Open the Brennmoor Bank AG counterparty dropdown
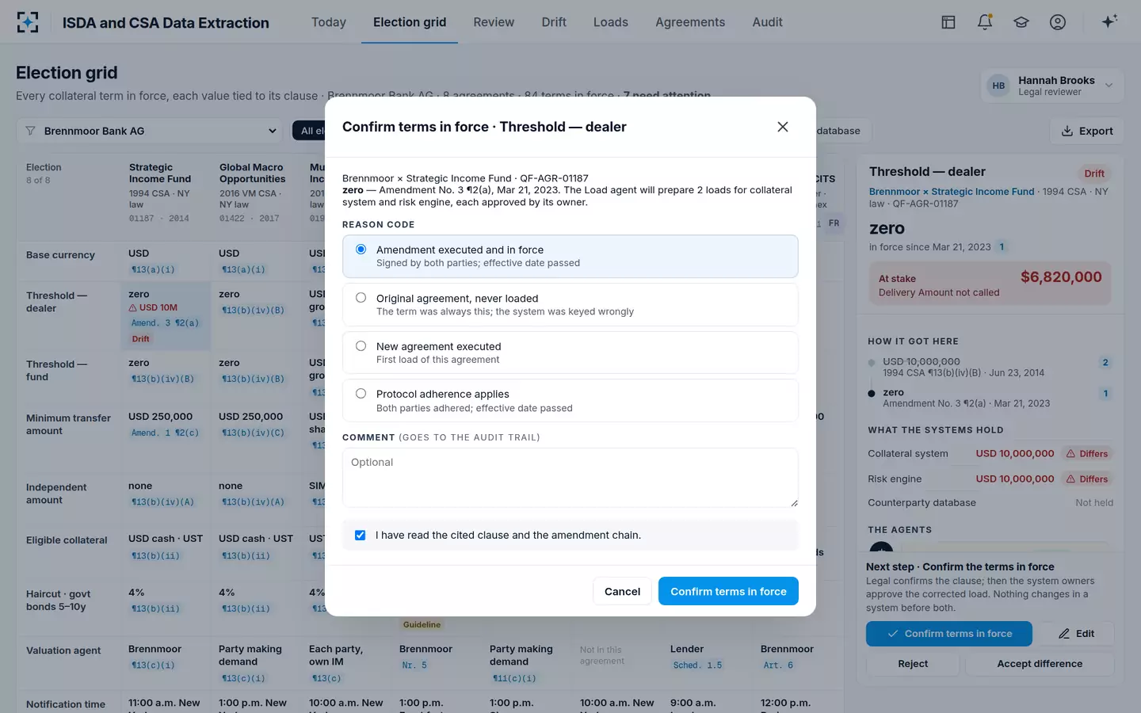 150,131
